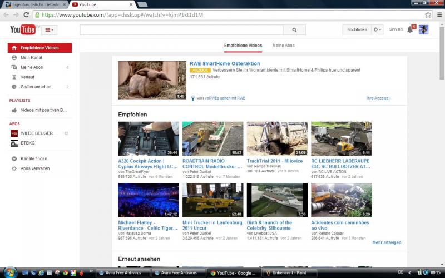Open RC LIEBHERR LADERAUPE video thumbnail
This screenshot has width=445, height=278.
click(342, 138)
